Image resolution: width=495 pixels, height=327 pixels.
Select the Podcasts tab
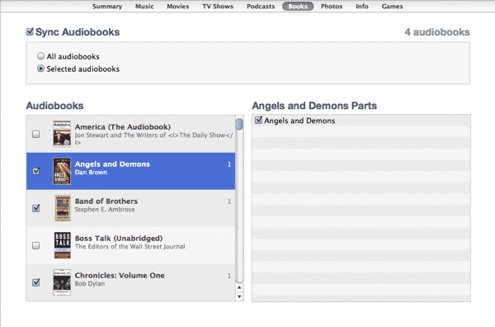click(x=261, y=7)
